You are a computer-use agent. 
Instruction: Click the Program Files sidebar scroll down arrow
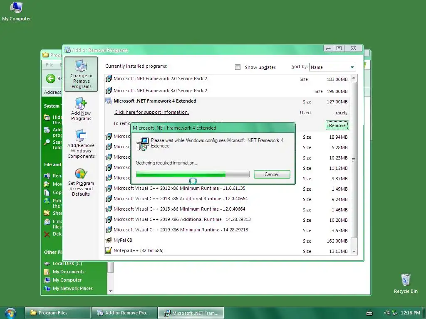point(110,291)
